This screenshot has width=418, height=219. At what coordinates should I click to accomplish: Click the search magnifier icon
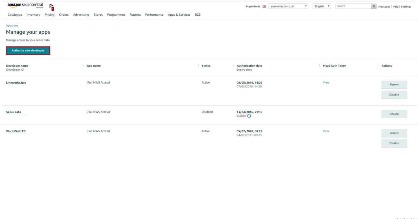374,6
